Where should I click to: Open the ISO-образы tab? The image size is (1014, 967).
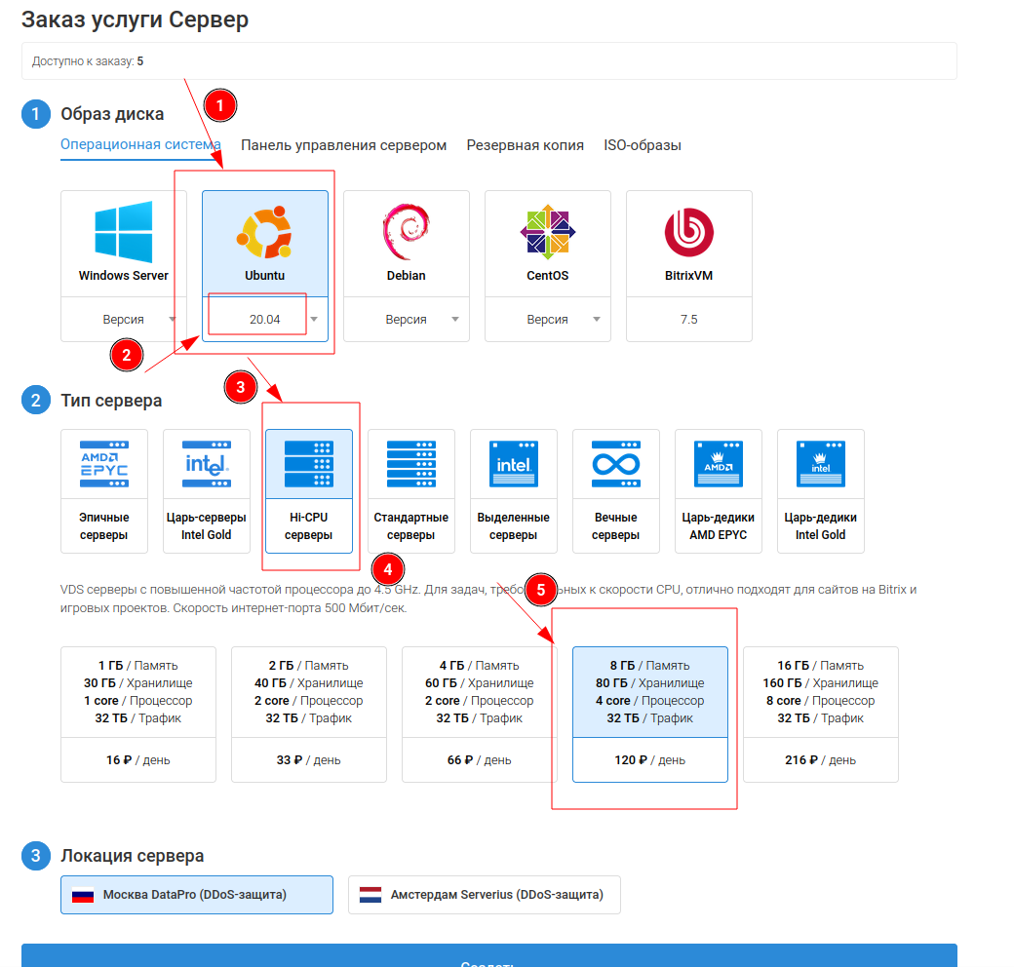pos(643,145)
